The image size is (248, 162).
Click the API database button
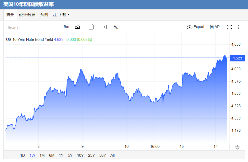pyautogui.click(x=215, y=27)
